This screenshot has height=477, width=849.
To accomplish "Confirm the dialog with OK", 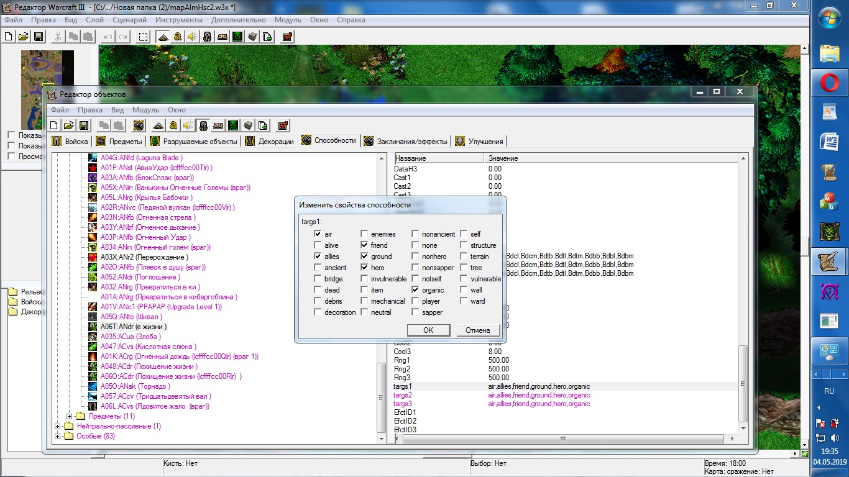I will pyautogui.click(x=428, y=330).
